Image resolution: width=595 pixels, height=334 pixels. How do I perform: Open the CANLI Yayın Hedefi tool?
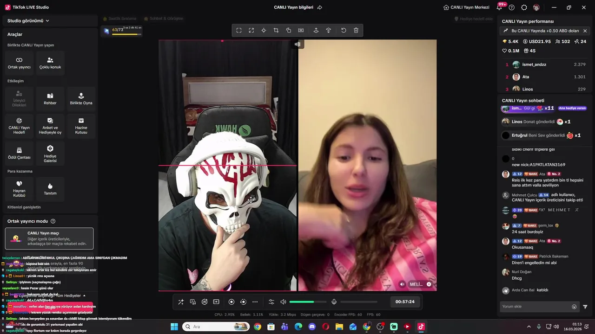19,126
